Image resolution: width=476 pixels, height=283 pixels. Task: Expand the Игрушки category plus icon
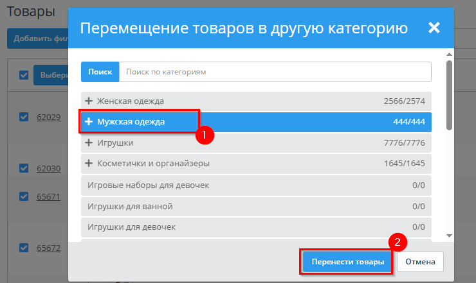[89, 142]
